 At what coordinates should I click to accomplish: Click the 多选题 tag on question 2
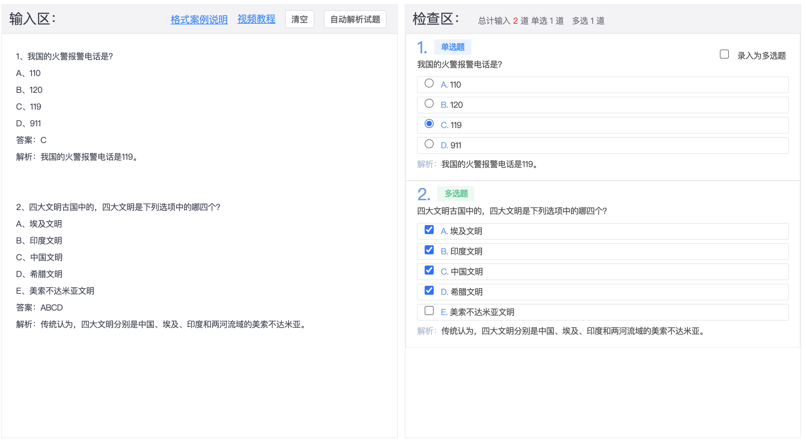[456, 193]
